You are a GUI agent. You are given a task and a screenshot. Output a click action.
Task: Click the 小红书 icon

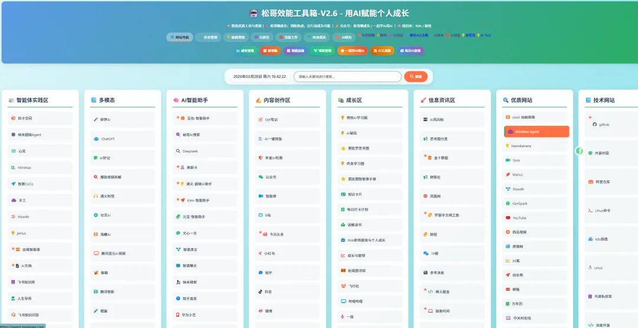coord(261,253)
